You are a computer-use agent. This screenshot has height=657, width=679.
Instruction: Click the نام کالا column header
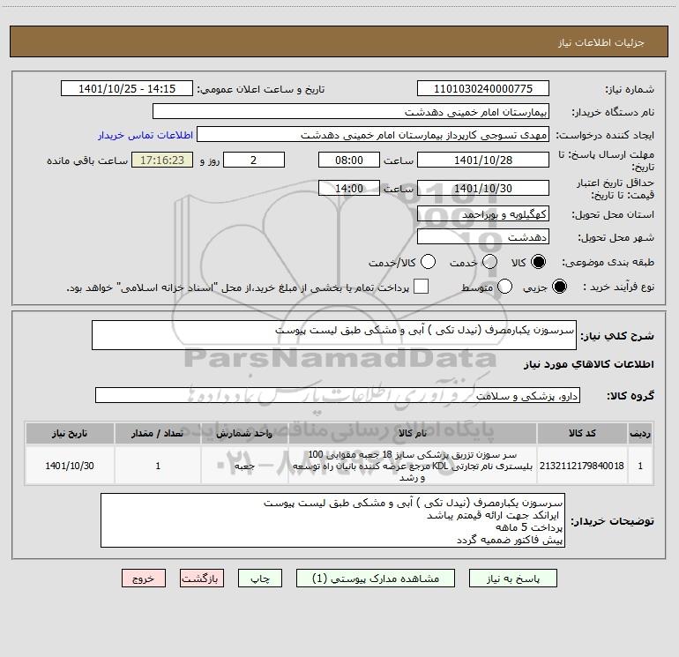[413, 433]
